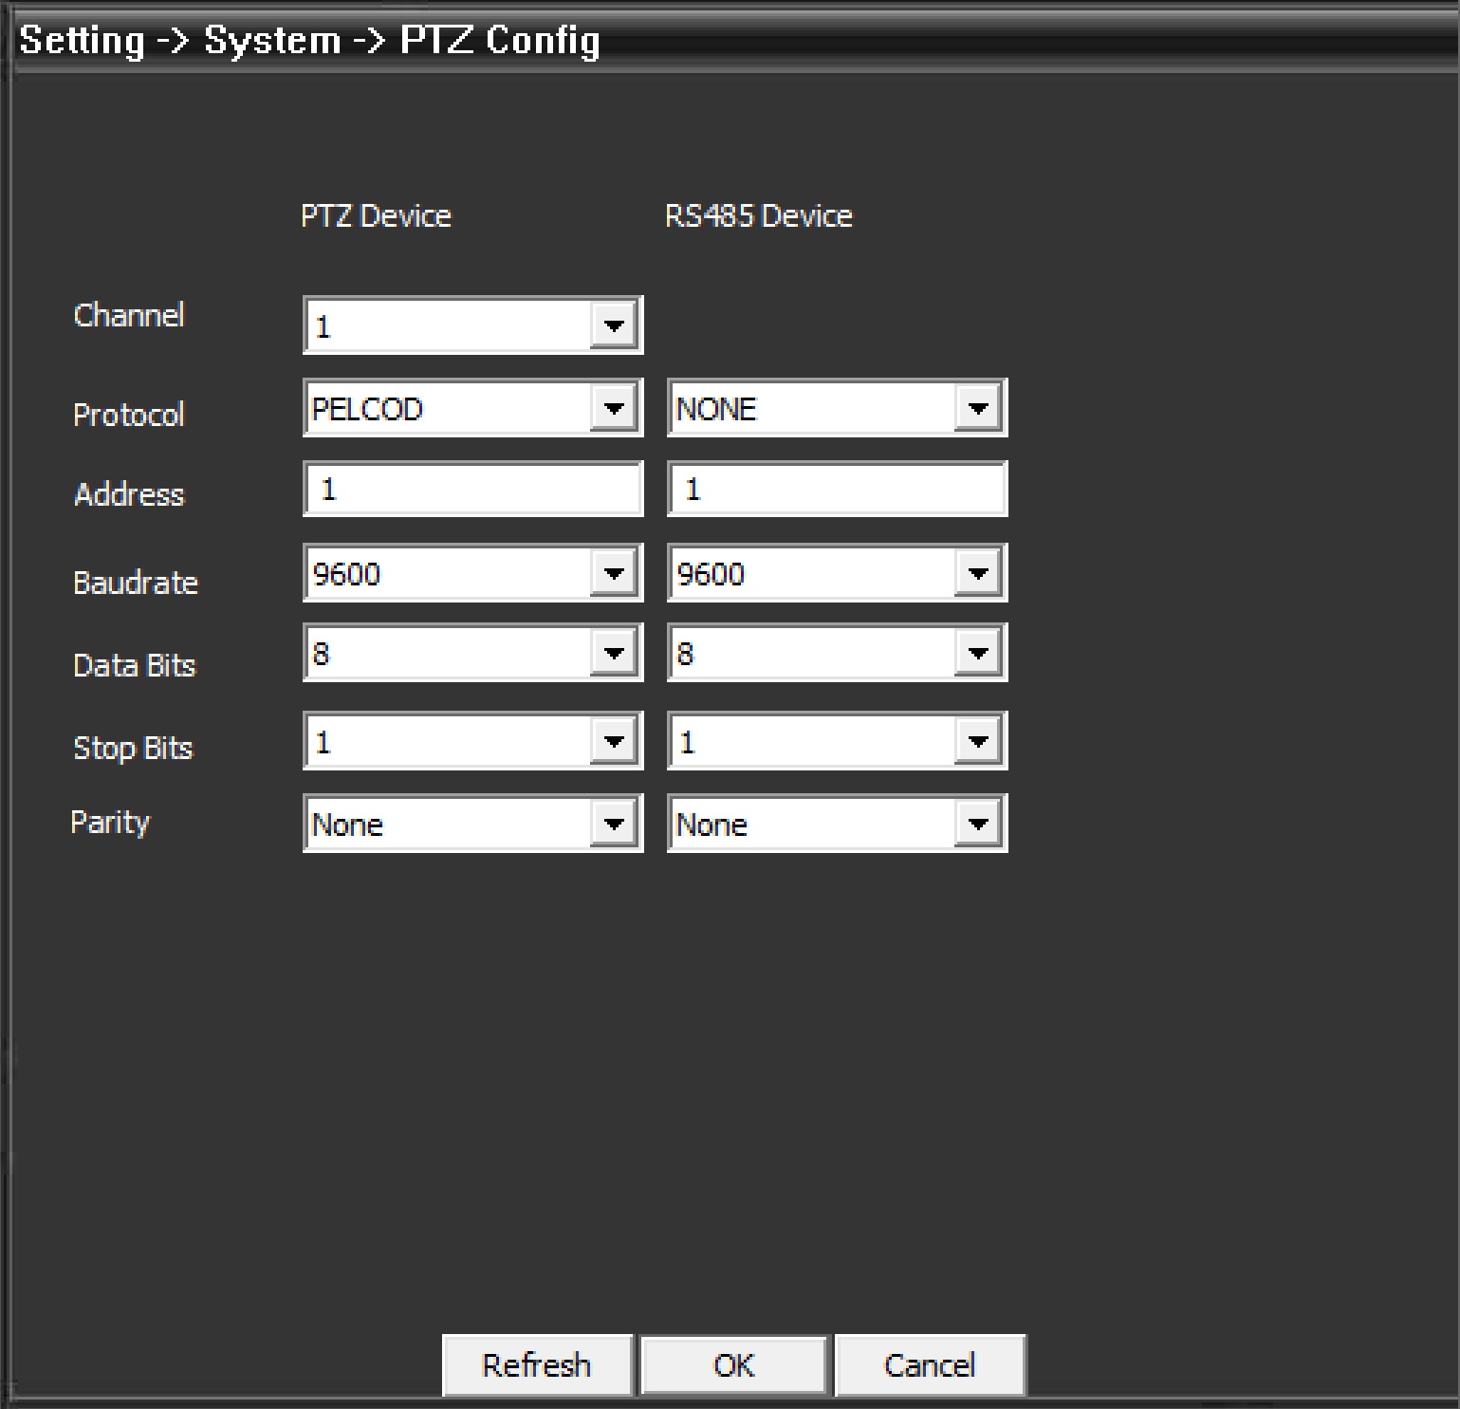Click the RS485 Device Address field
This screenshot has height=1409, width=1460.
pos(837,490)
